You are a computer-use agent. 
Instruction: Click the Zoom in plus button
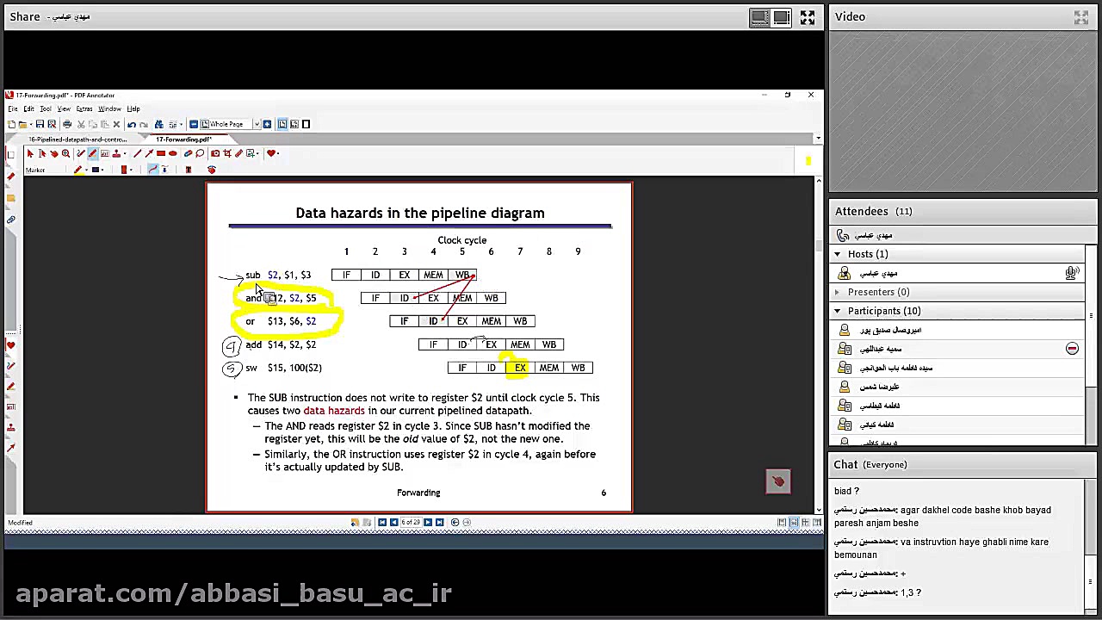point(267,124)
